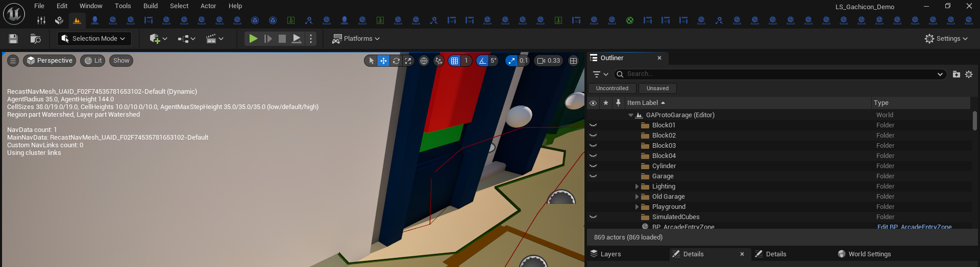The height and width of the screenshot is (267, 980).
Task: Switch to world coordinate globe icon
Action: (424, 61)
